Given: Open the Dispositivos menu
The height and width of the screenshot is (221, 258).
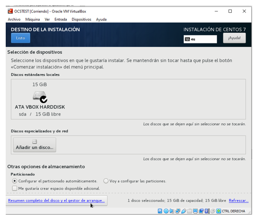Looking at the screenshot, I should (81, 19).
